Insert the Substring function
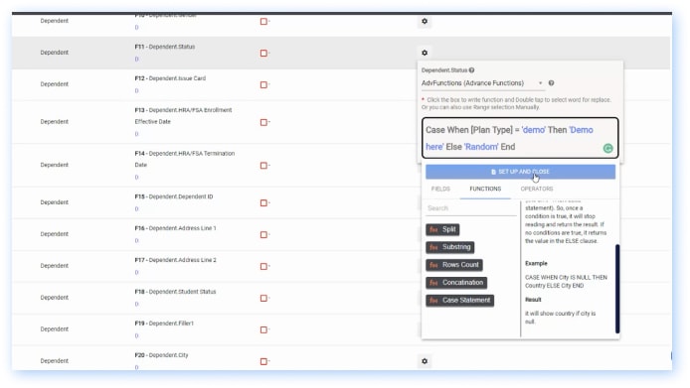The width and height of the screenshot is (690, 388). [x=449, y=247]
